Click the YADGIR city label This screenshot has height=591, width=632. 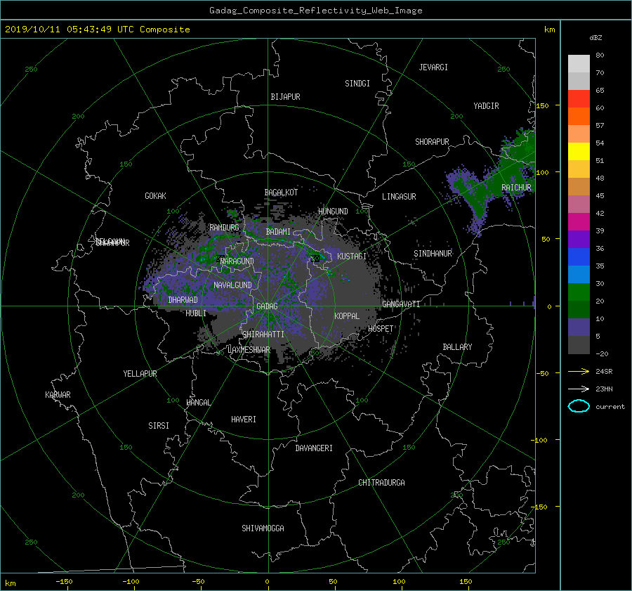click(486, 106)
